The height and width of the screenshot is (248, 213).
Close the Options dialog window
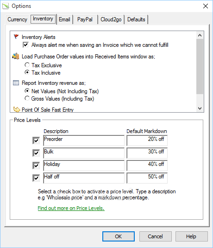click(206, 6)
